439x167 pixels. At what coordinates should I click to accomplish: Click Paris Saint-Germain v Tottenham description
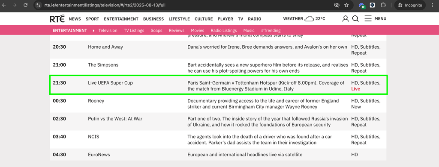pos(266,86)
